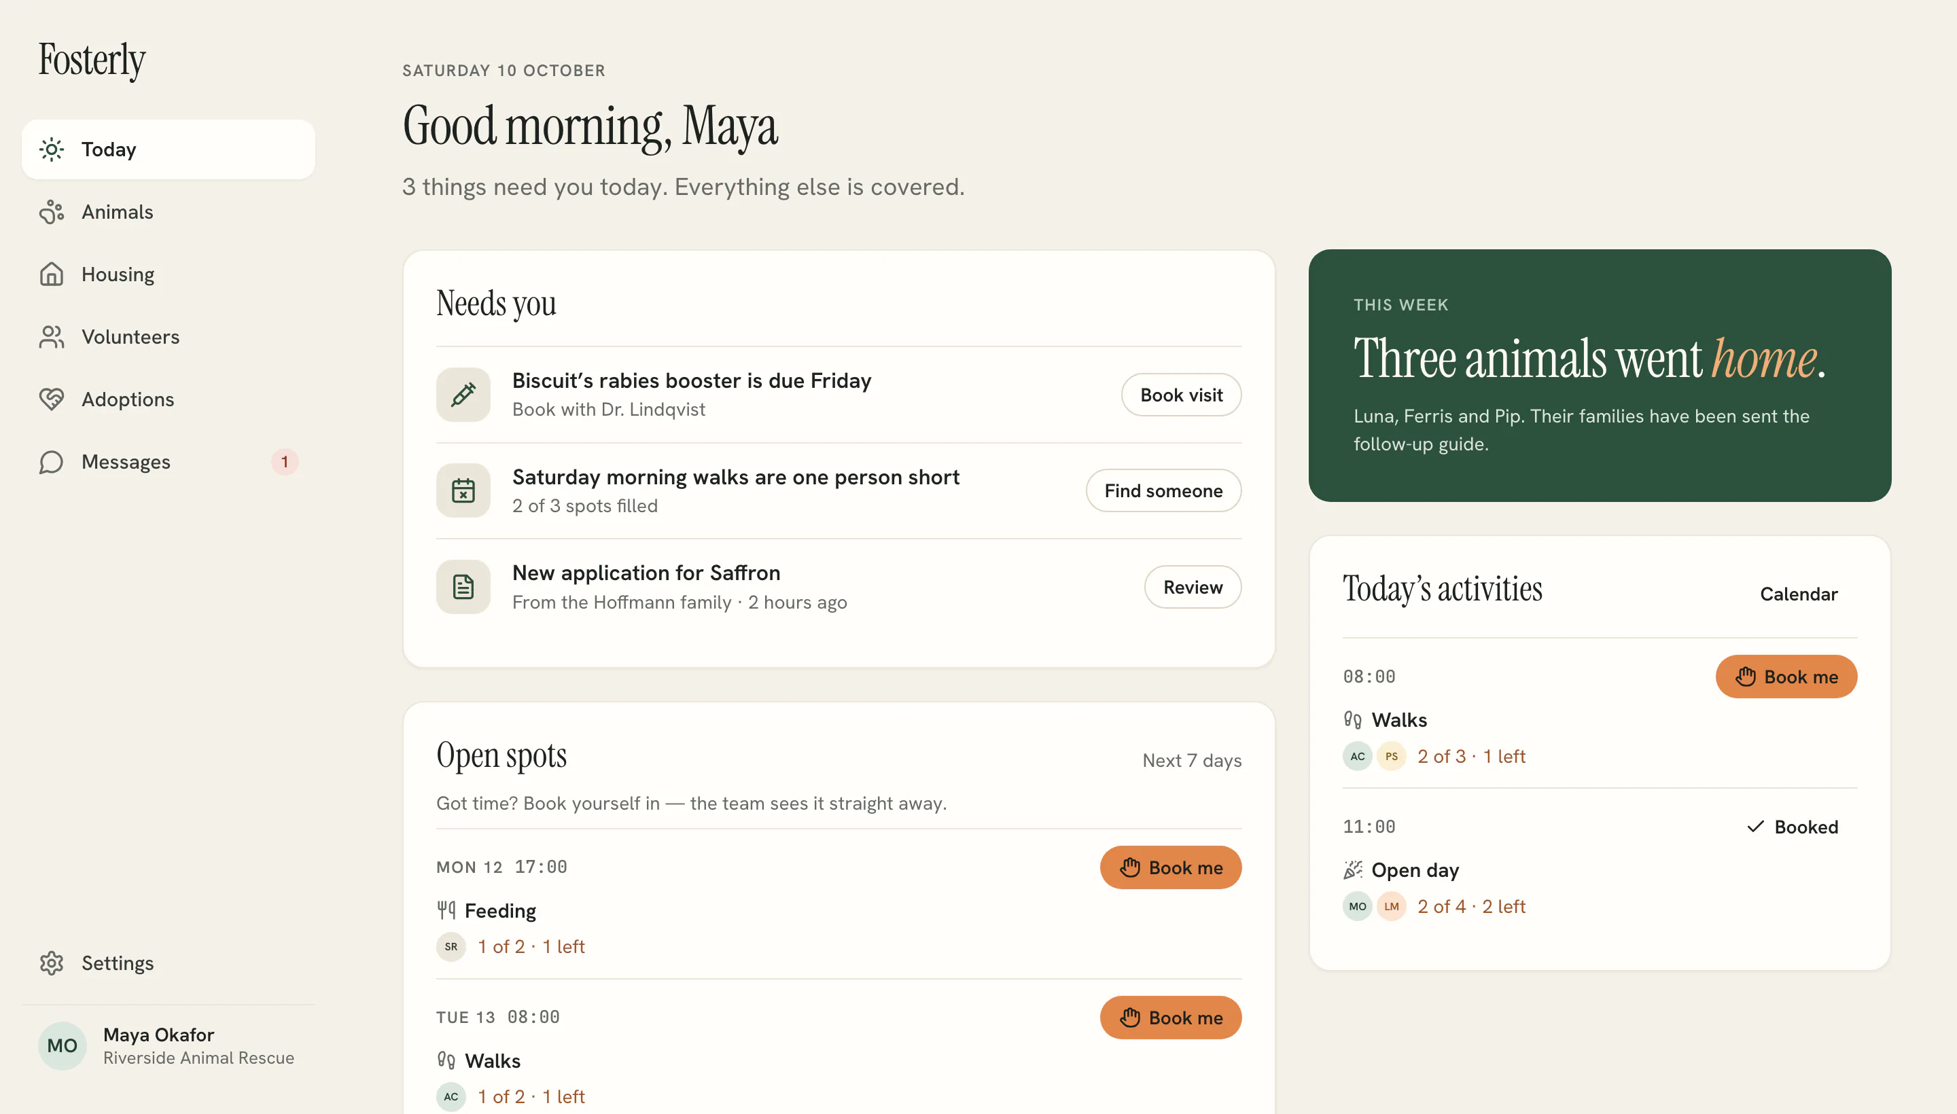
Task: Book me for Tuesday 08:00 Walks
Action: 1170,1018
